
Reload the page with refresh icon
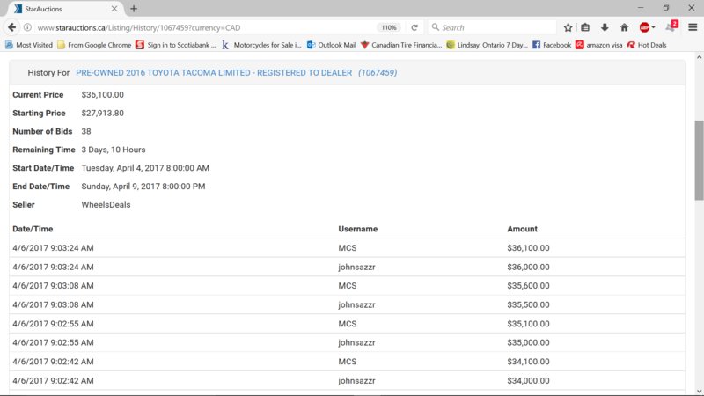(414, 27)
